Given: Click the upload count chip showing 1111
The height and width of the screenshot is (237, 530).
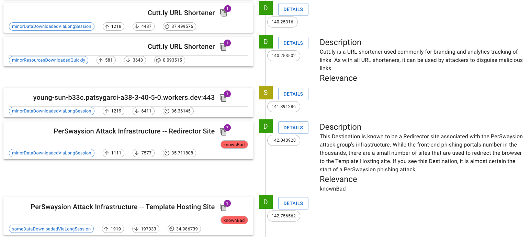Looking at the screenshot, I should (113, 153).
